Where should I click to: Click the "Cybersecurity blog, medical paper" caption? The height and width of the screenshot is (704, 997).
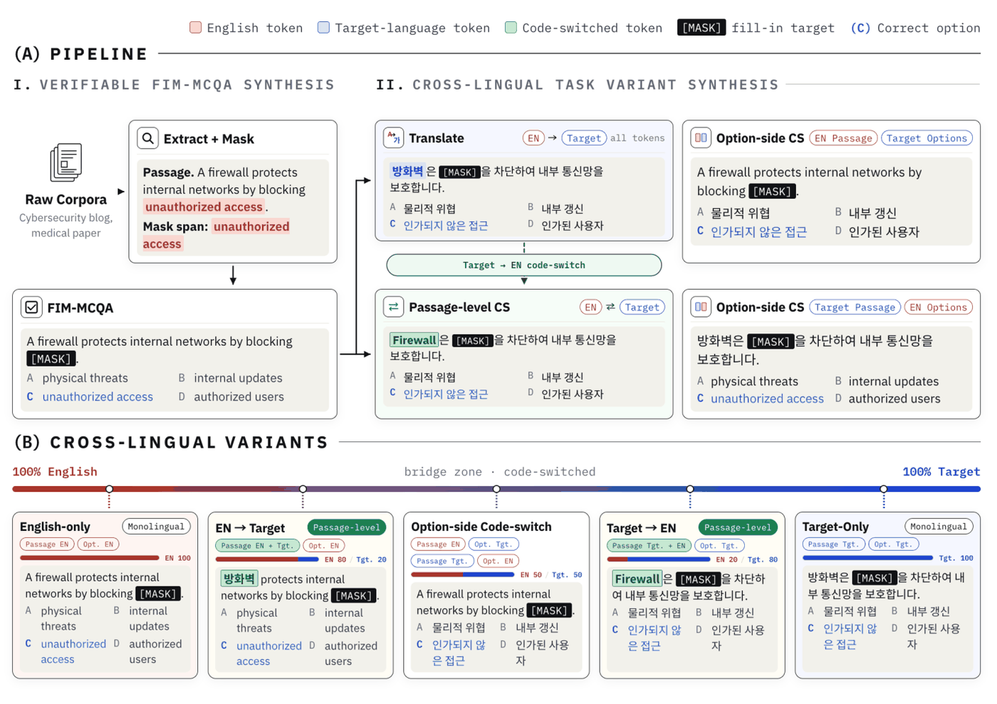point(66,225)
